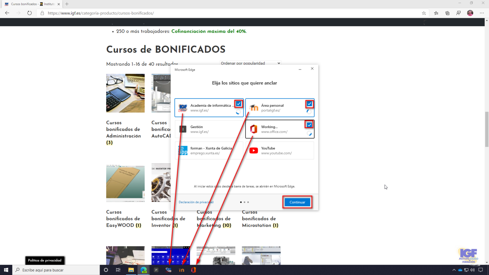The width and height of the screenshot is (489, 275).
Task: Uncheck the Área personal checkbox
Action: click(309, 104)
